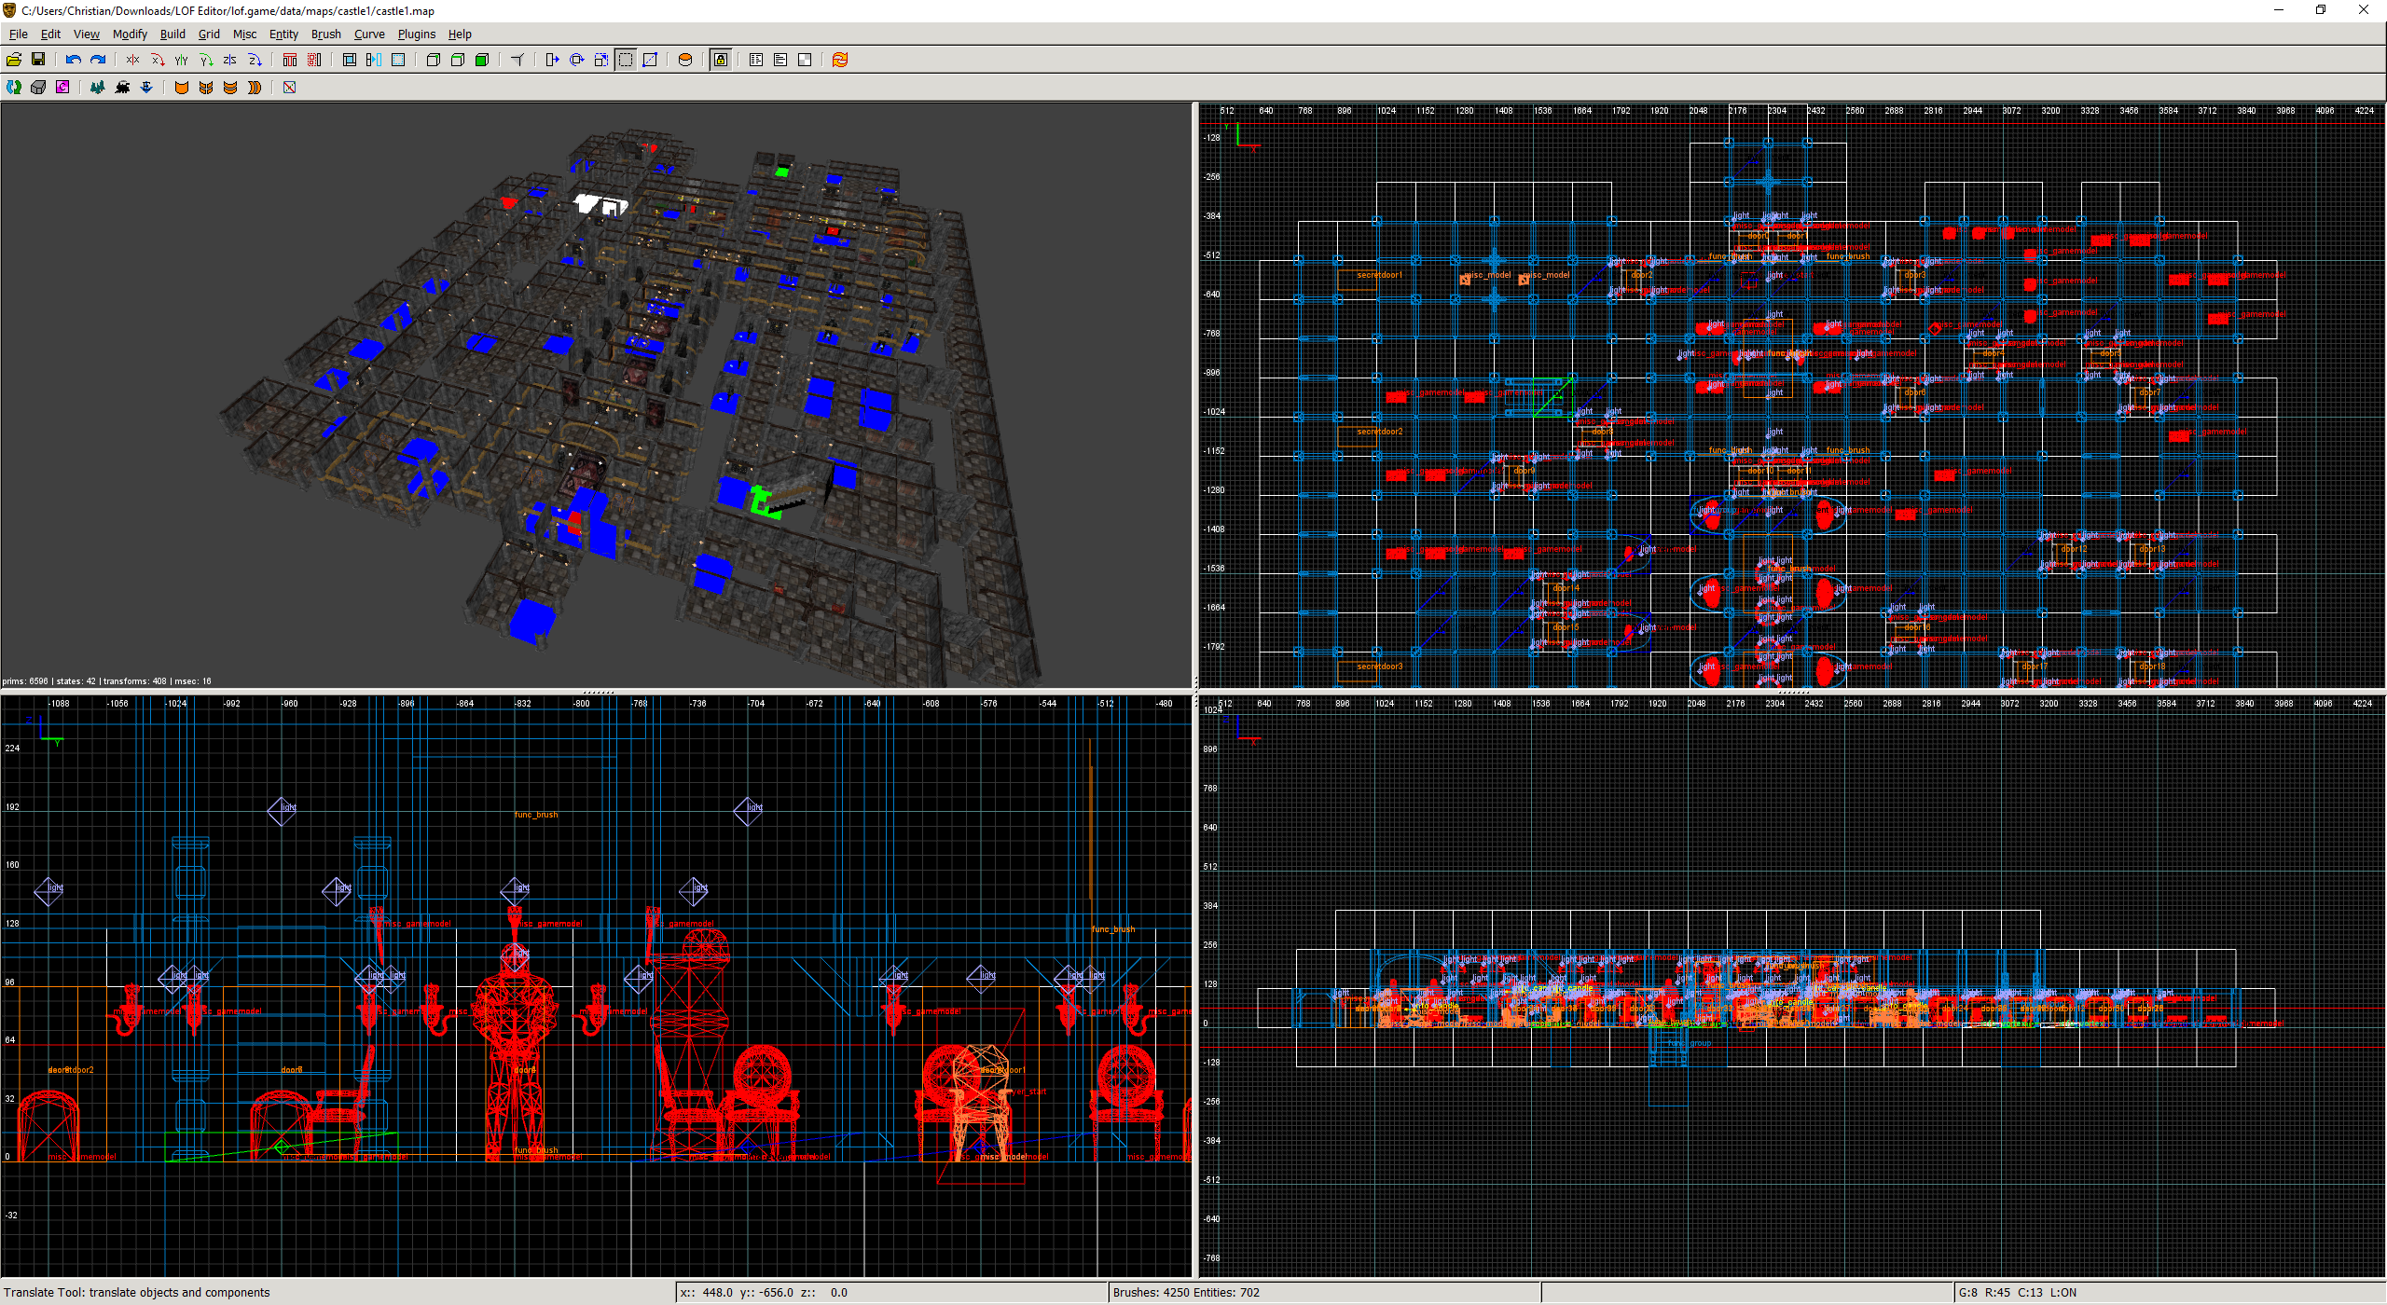Click the orange cylinder toolbar icon
Image resolution: width=2387 pixels, height=1305 pixels.
click(x=685, y=60)
